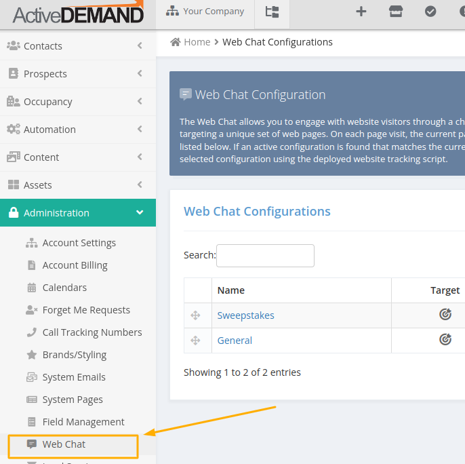Open System Pages

73,400
